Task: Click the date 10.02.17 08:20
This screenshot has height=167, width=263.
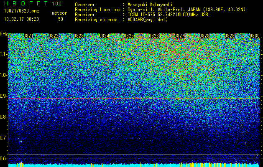Action: 21,19
